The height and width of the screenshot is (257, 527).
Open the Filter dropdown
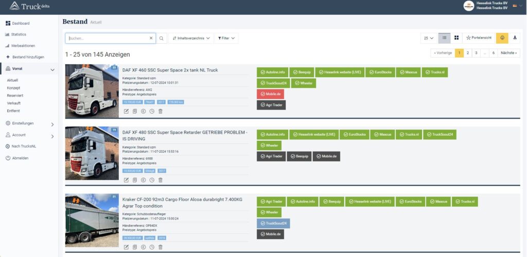[226, 38]
